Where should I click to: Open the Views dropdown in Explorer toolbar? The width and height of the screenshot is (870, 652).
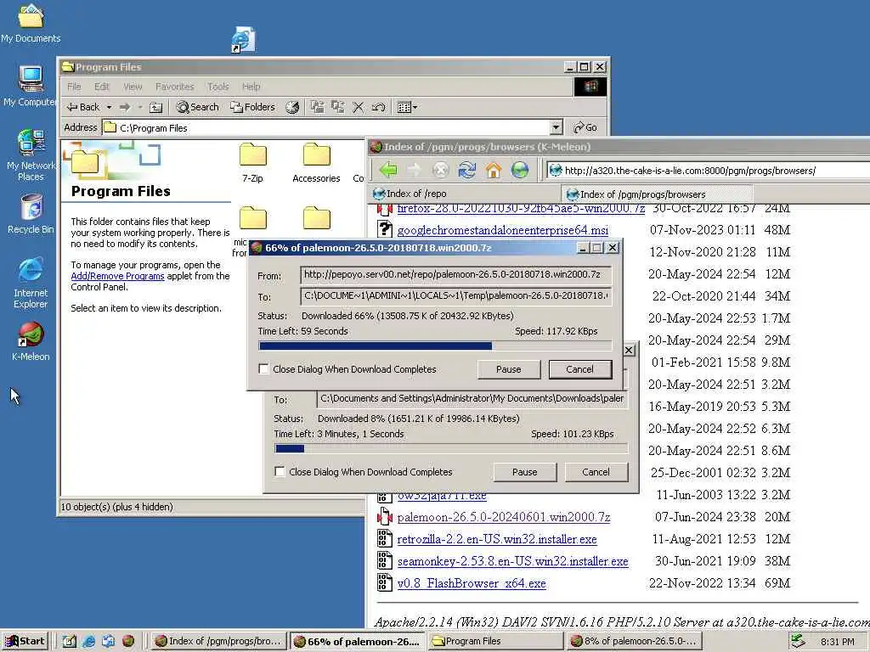(x=407, y=107)
